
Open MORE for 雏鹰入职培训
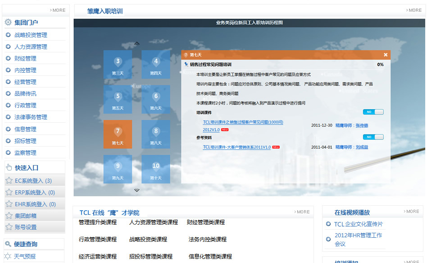[413, 10]
